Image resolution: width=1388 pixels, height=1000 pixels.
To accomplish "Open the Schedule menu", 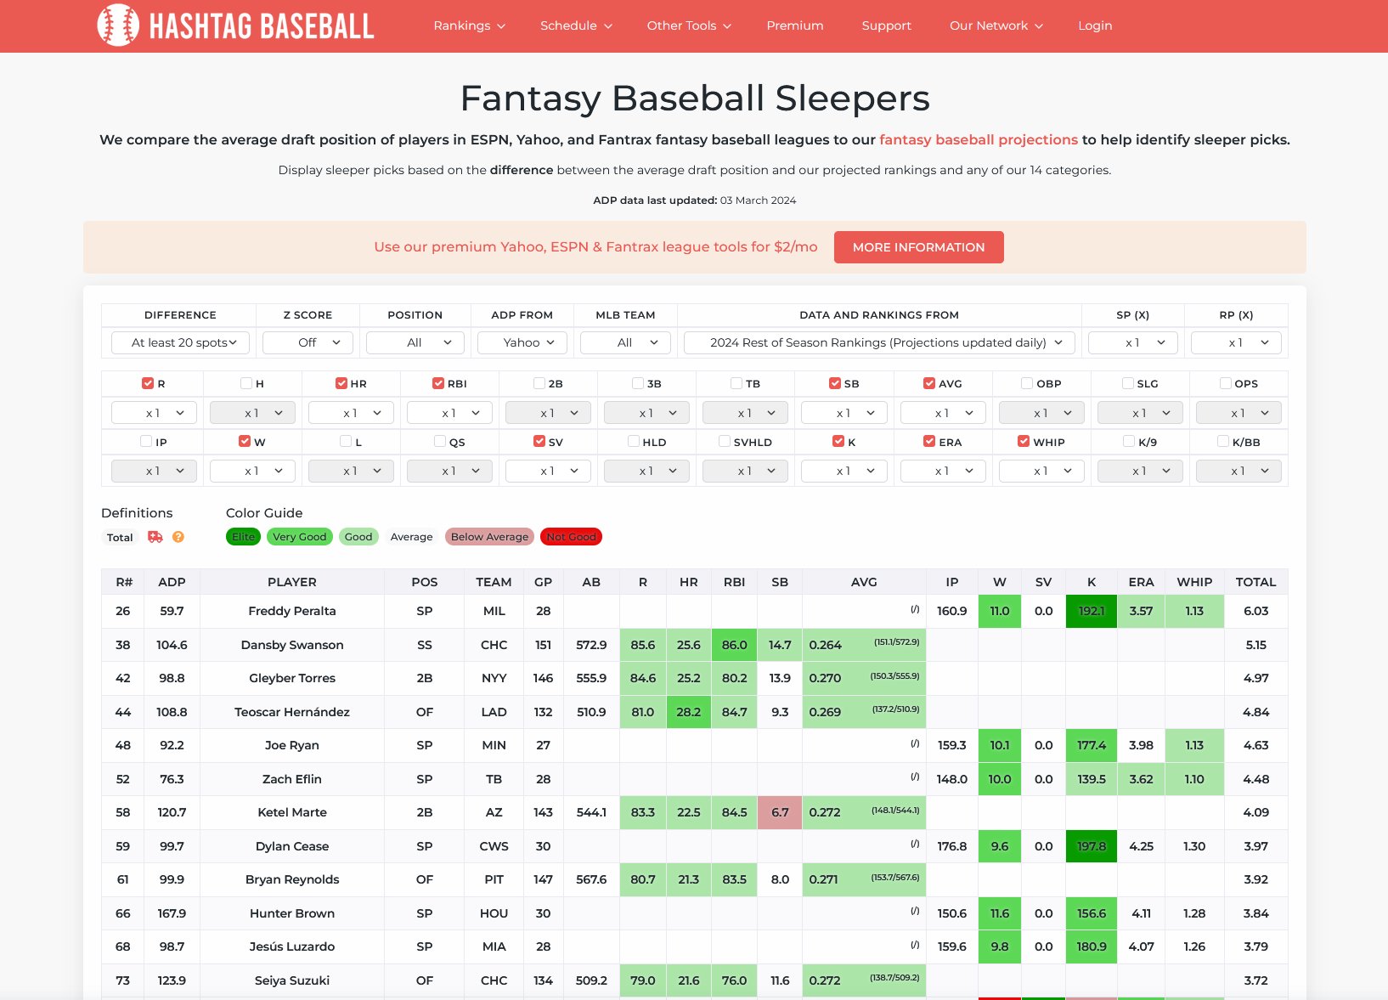I will (x=576, y=25).
